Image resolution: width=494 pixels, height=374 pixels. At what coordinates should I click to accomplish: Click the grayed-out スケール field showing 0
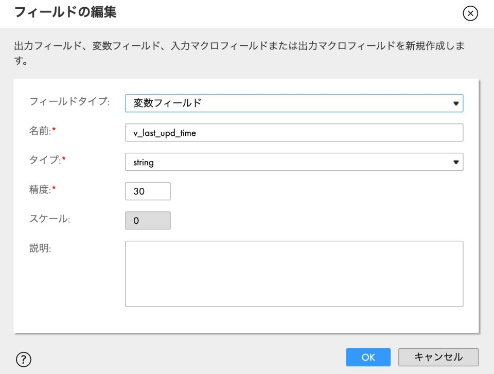[x=148, y=220]
